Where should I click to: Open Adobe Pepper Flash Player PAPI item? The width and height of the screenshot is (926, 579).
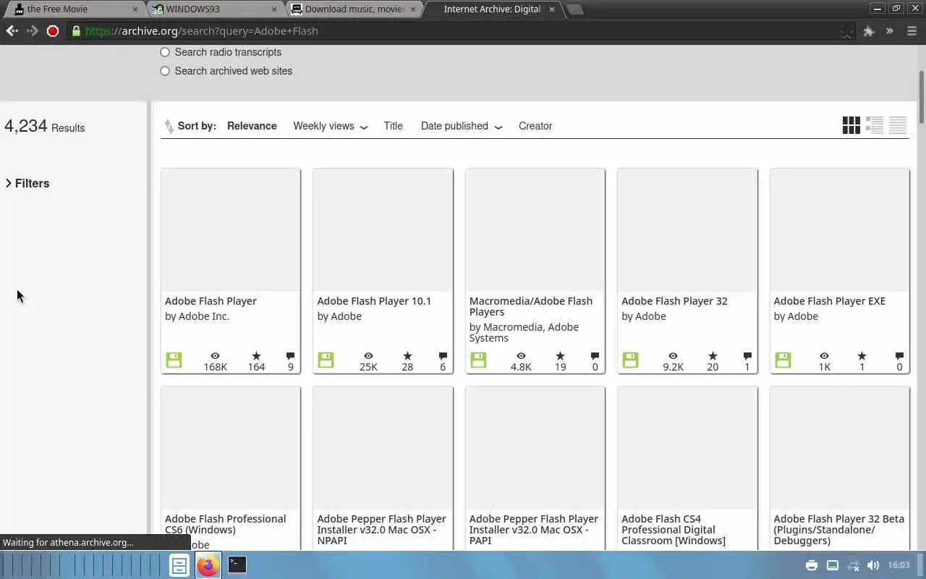pos(534,530)
